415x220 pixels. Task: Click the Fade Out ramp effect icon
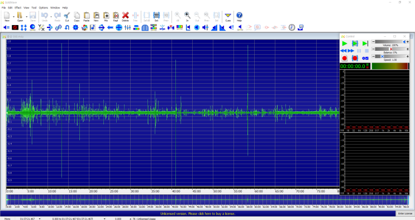223,27
